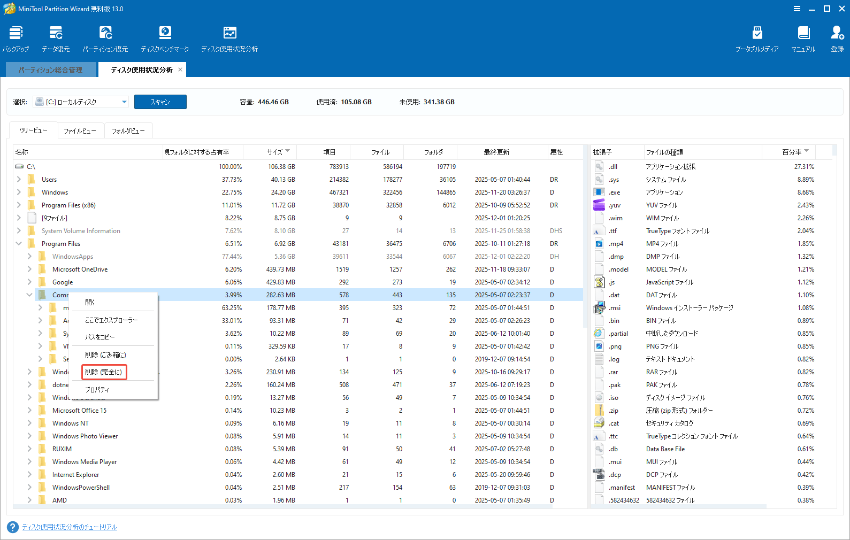The width and height of the screenshot is (850, 540).
Task: Expand the Microsoft OneDrive folder node
Action: click(29, 269)
